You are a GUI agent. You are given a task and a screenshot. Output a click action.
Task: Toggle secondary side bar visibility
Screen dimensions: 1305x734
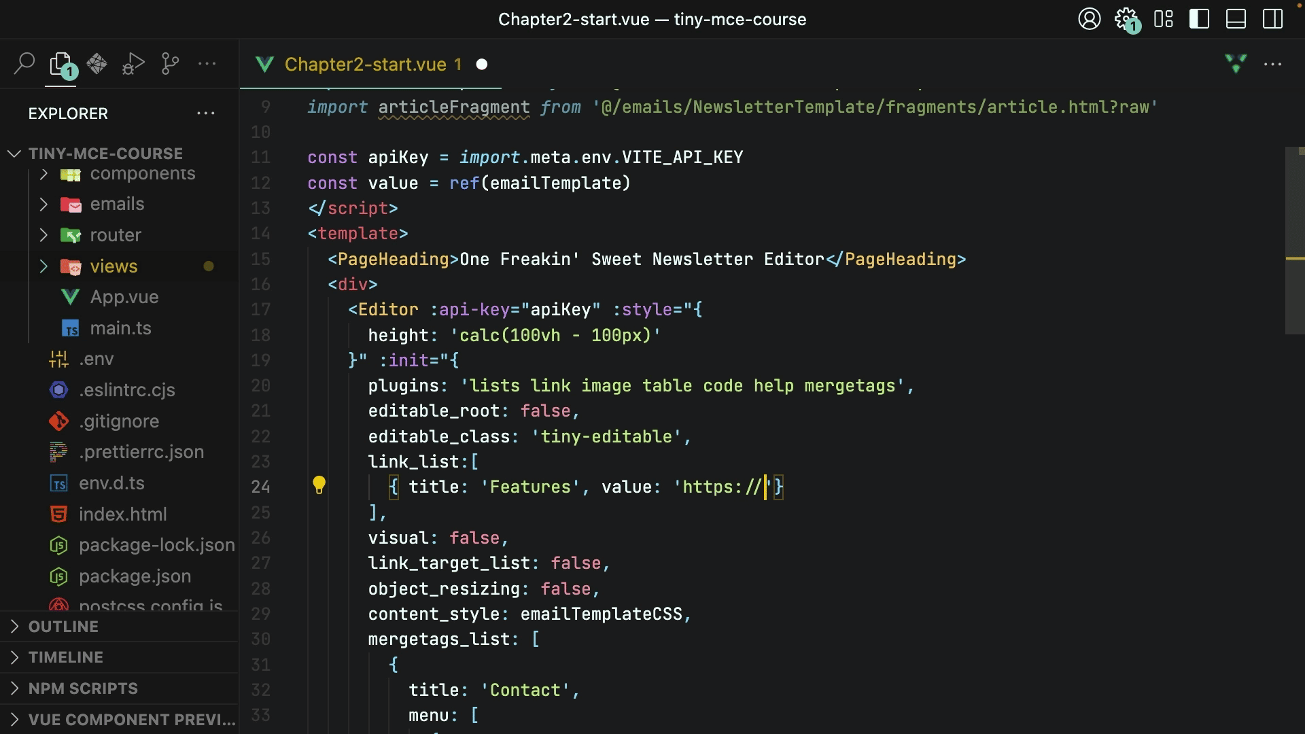pos(1272,19)
